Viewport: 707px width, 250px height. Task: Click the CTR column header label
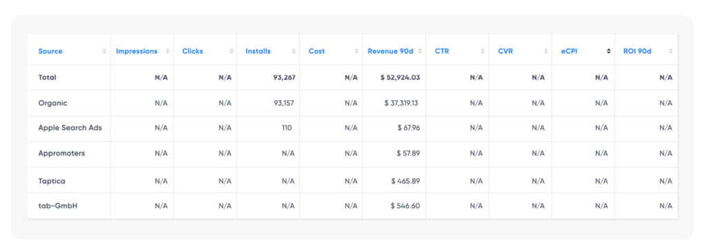coord(442,51)
